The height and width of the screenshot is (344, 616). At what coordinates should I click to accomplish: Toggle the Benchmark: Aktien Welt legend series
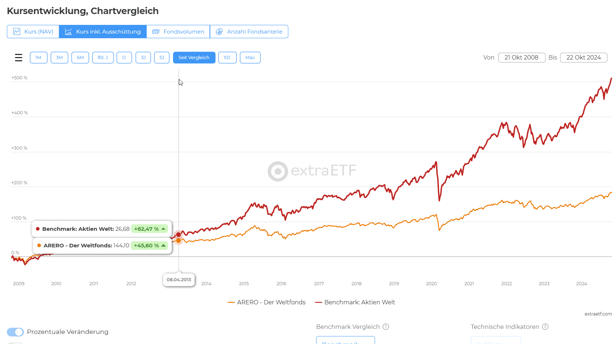(x=355, y=302)
